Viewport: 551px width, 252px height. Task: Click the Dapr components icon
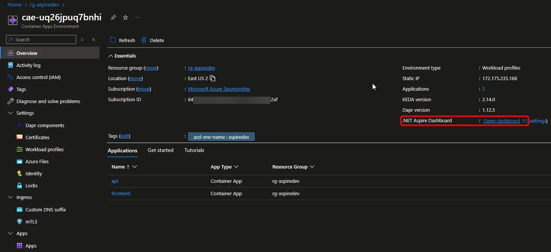[x=20, y=125]
